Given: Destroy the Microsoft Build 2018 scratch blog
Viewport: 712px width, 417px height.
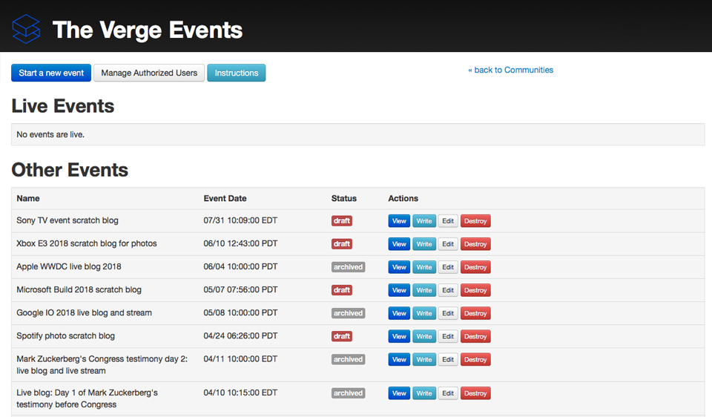Looking at the screenshot, I should point(475,290).
